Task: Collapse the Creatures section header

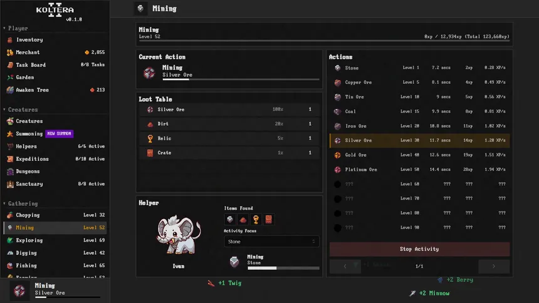Action: (20, 110)
